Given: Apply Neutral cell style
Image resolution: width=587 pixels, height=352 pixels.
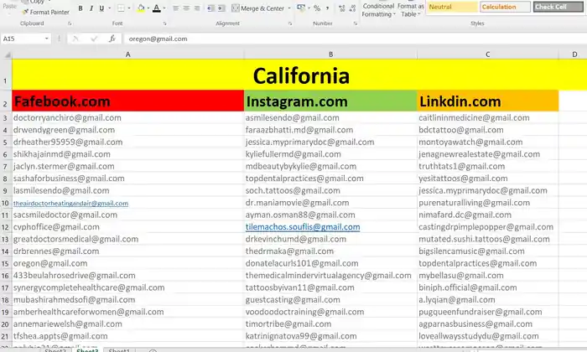Looking at the screenshot, I should tap(452, 7).
